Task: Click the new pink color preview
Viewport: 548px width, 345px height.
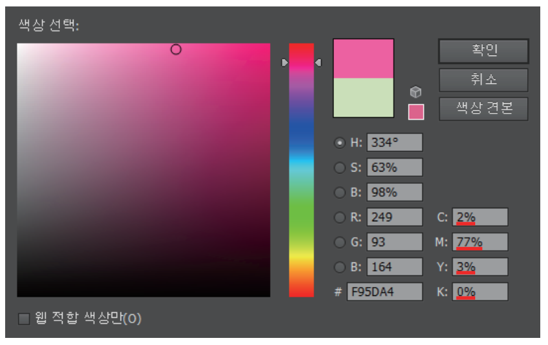Action: [363, 59]
